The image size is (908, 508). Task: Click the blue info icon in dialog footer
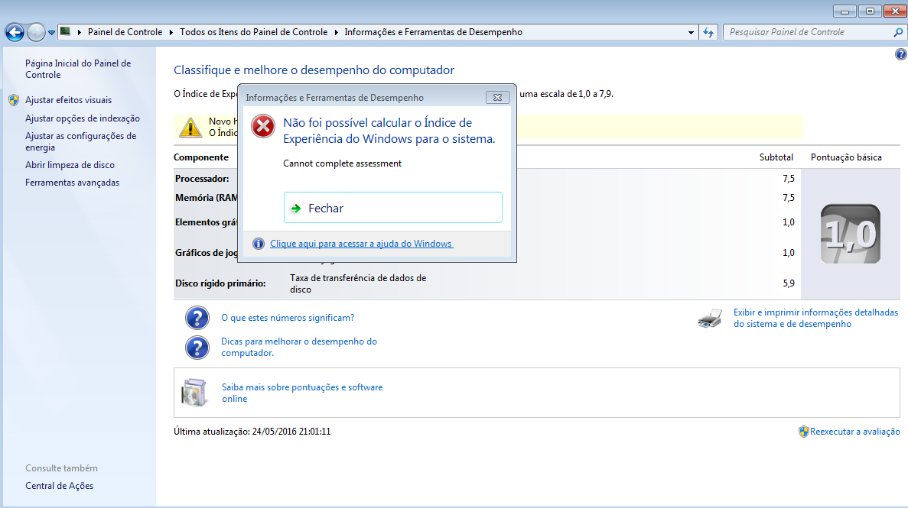[x=259, y=244]
